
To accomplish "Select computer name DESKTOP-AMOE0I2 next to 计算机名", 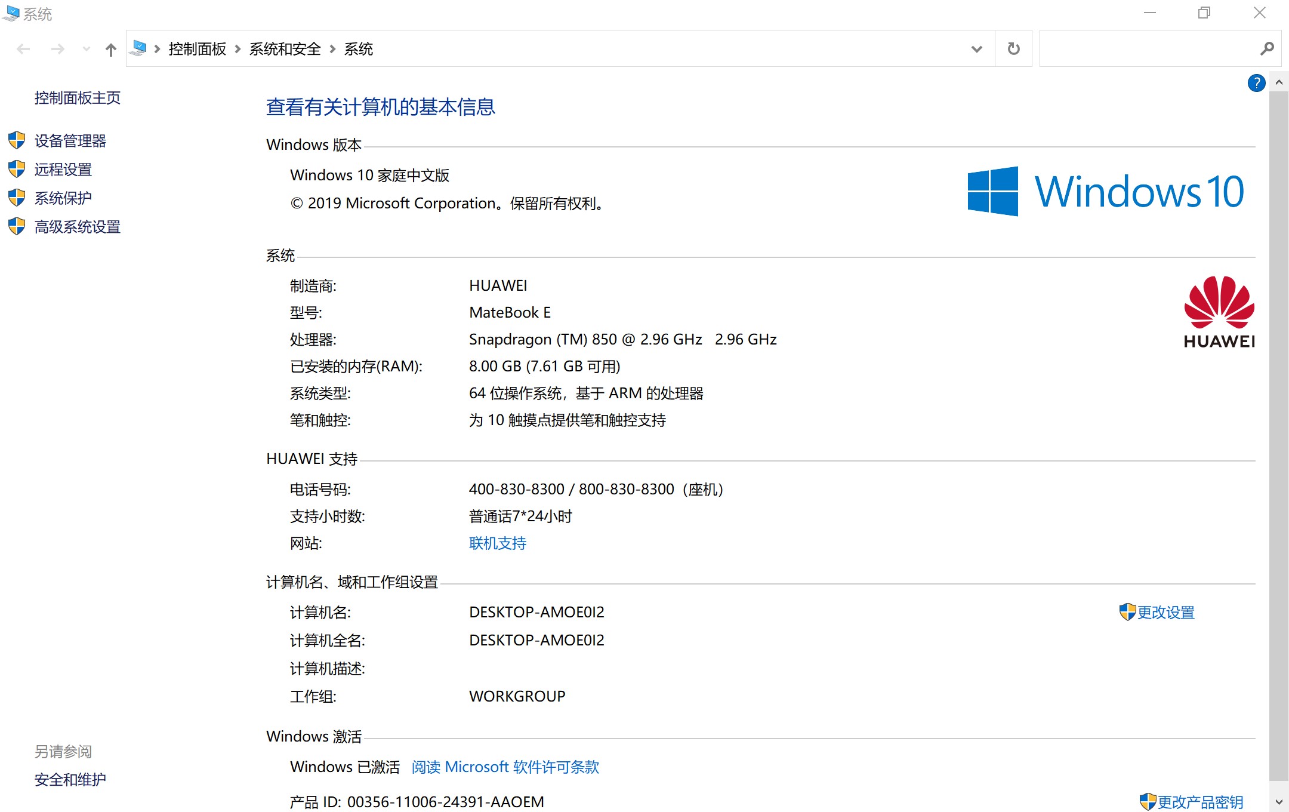I will click(x=536, y=613).
